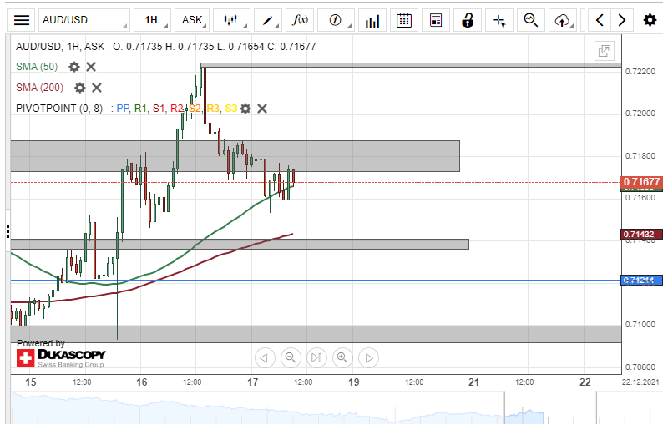The height and width of the screenshot is (435, 668).
Task: Jump to latest candle button
Action: pyautogui.click(x=316, y=358)
